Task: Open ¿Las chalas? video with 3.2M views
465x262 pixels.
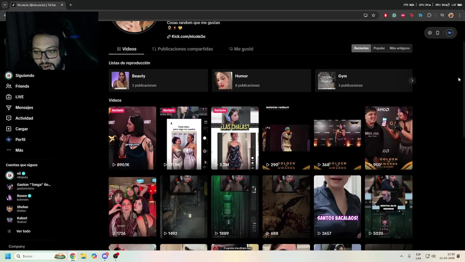Action: [235, 138]
